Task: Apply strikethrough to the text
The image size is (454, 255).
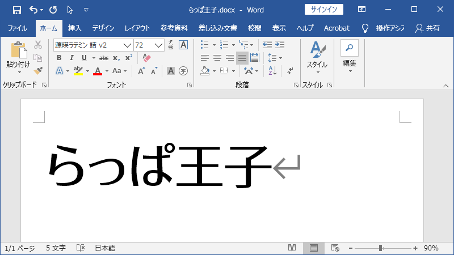Action: click(104, 58)
